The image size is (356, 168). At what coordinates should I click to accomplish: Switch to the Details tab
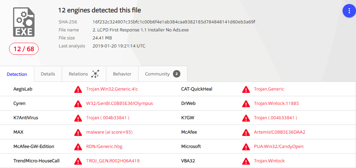pos(48,74)
